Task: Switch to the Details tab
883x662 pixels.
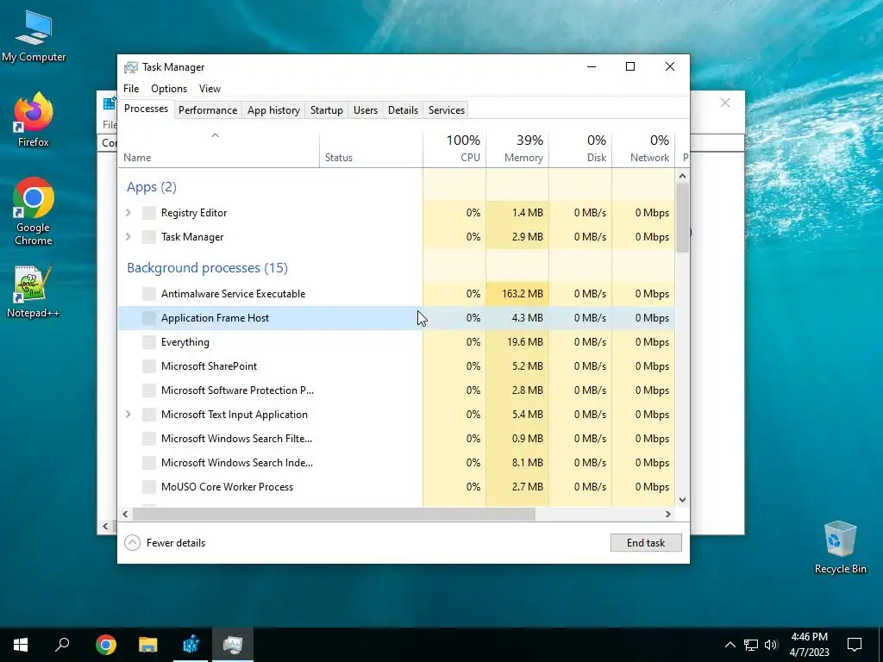Action: coord(404,110)
